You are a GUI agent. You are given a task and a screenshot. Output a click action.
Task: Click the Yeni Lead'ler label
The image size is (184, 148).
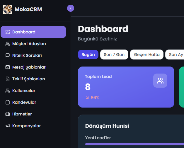click(98, 138)
